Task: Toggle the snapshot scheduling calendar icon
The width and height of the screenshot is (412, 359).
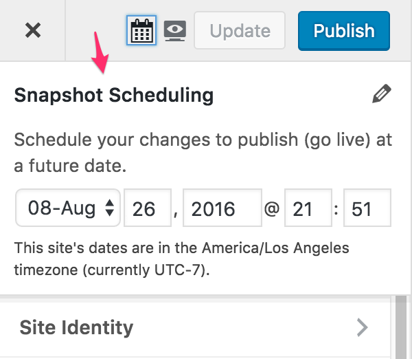Action: pos(142,30)
